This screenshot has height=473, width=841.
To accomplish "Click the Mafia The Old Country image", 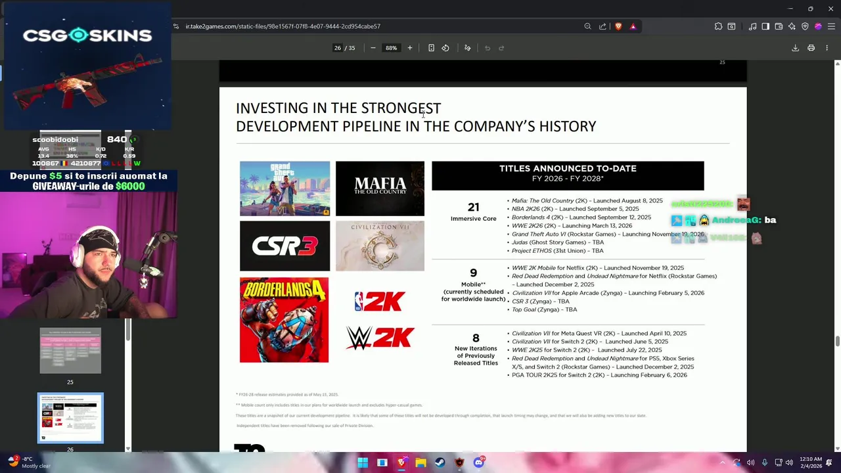I will pyautogui.click(x=380, y=189).
